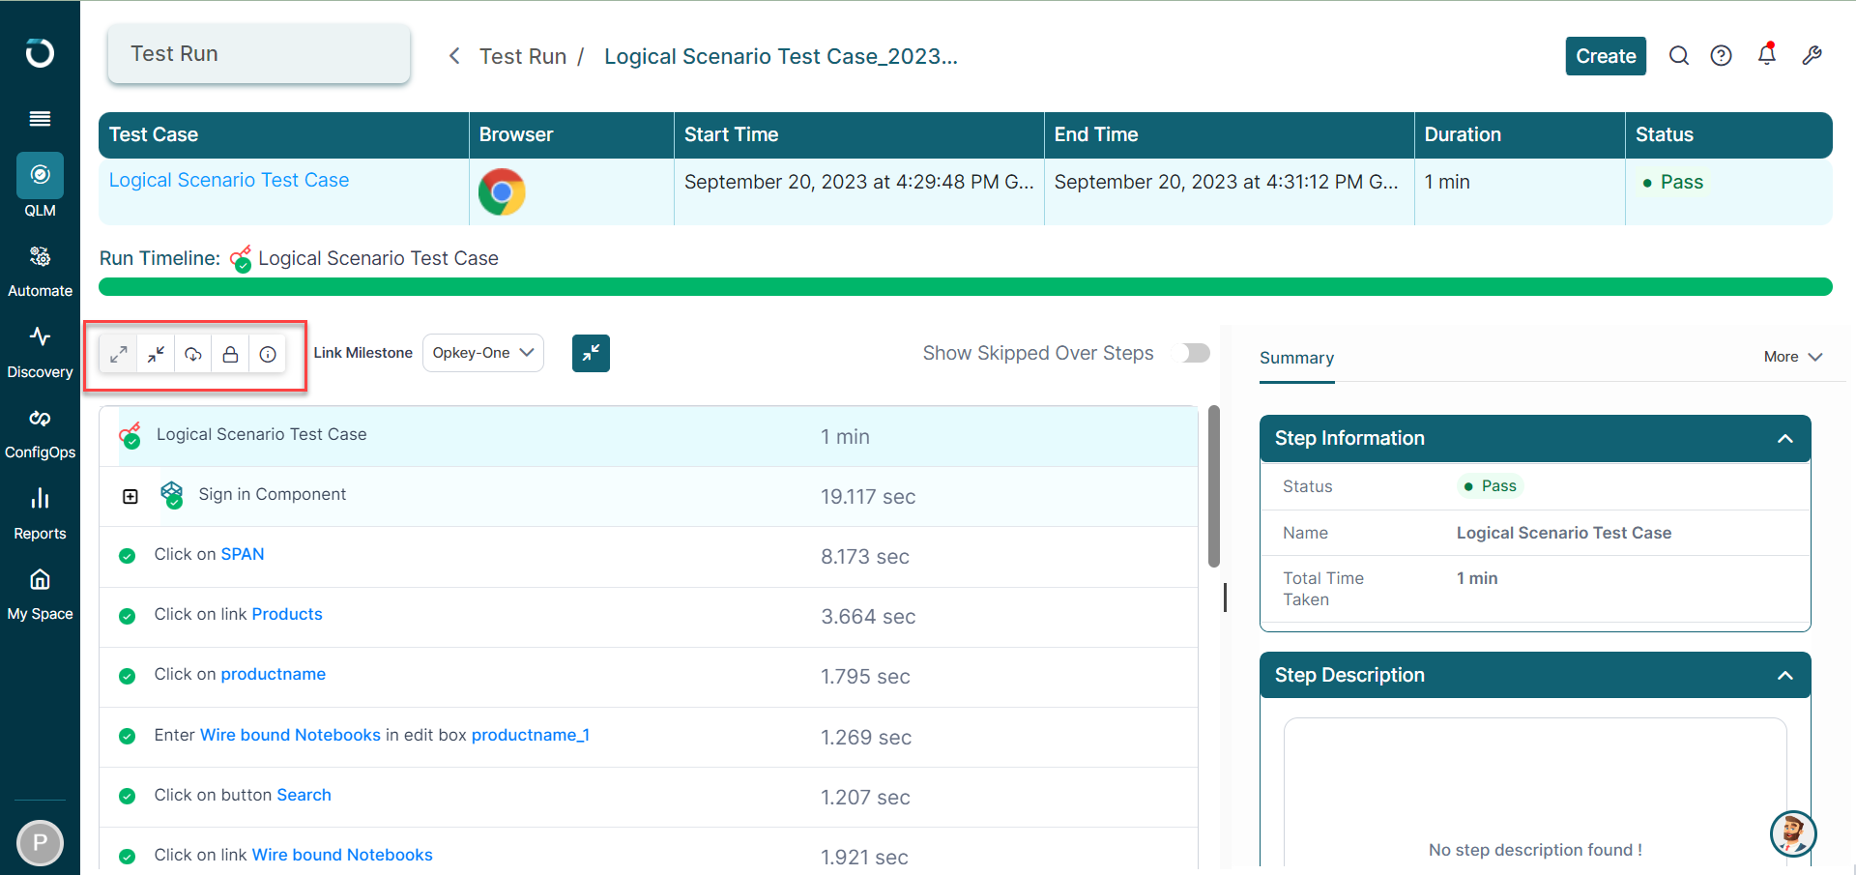1856x875 pixels.
Task: Open the Link Milestone Opkey-One dropdown
Action: point(483,353)
